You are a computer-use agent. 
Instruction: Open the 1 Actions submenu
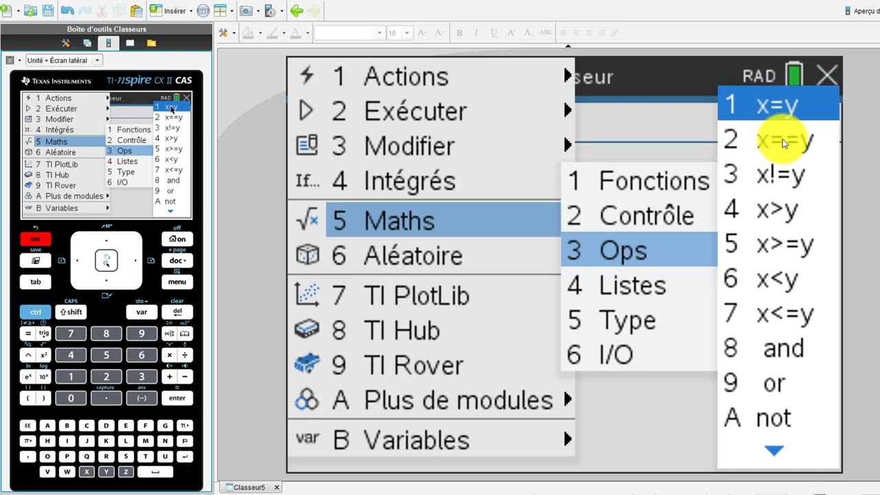tap(430, 76)
